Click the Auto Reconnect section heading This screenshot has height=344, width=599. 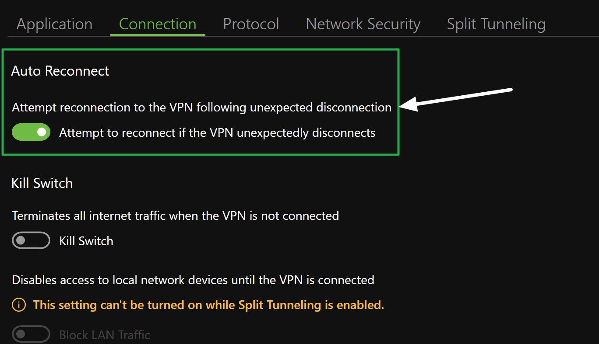coord(60,70)
